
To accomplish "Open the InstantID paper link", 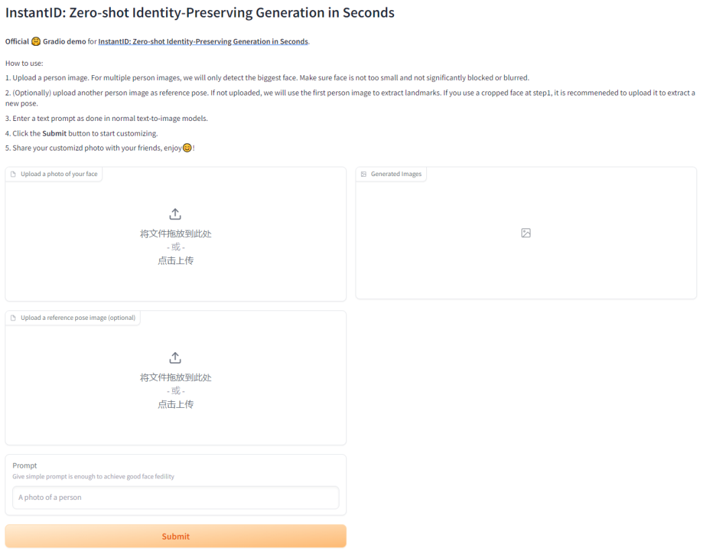I will (x=203, y=42).
